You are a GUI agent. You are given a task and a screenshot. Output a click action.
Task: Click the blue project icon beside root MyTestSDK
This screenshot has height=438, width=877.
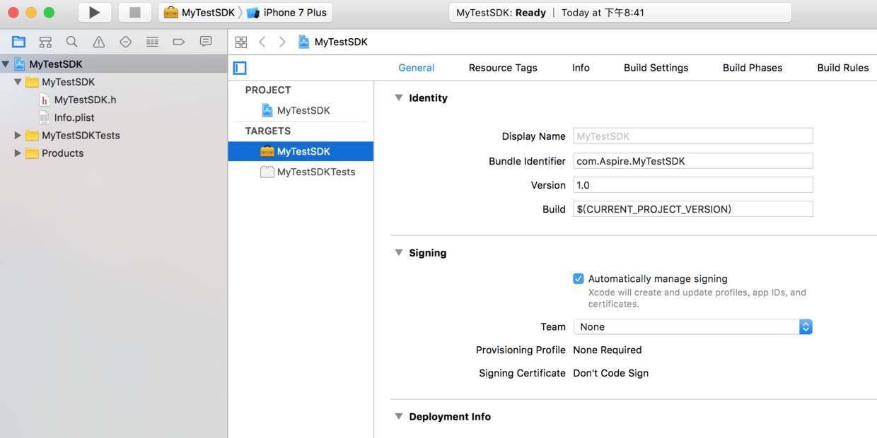coord(20,64)
